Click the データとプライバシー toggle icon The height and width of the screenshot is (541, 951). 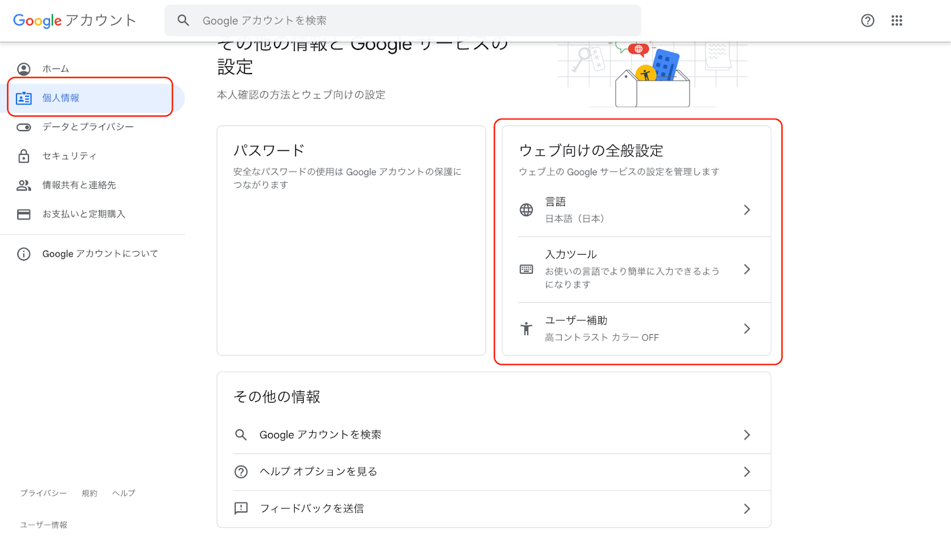tap(24, 127)
